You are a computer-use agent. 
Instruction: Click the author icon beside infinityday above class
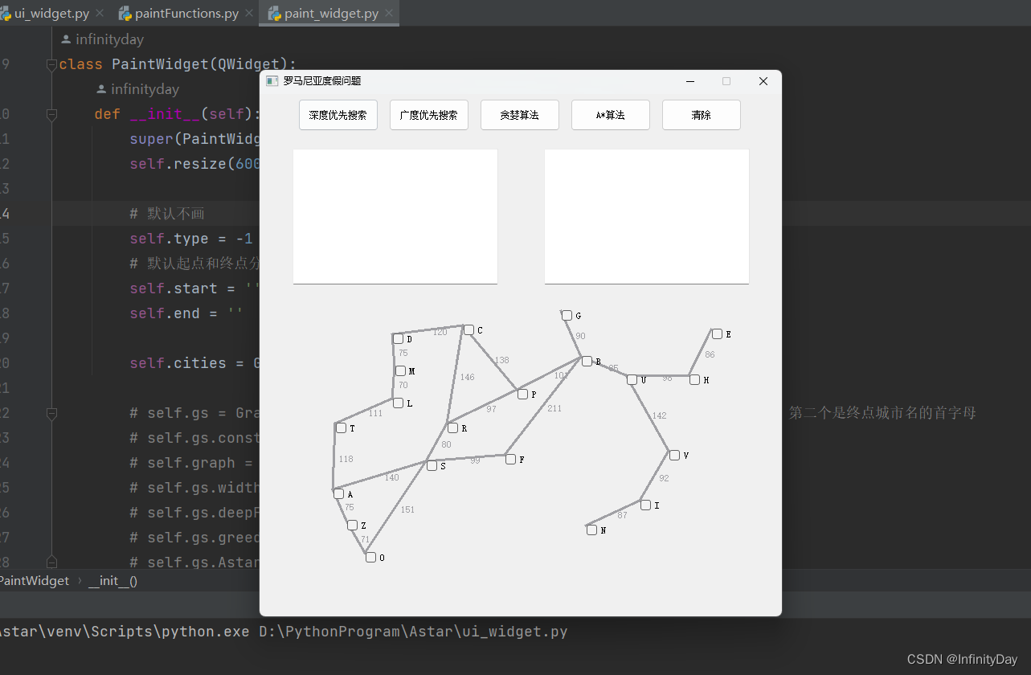(66, 39)
